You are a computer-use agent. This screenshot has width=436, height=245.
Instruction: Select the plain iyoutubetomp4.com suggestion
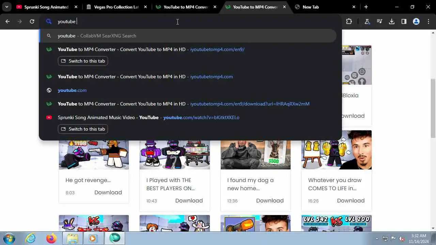[188, 77]
